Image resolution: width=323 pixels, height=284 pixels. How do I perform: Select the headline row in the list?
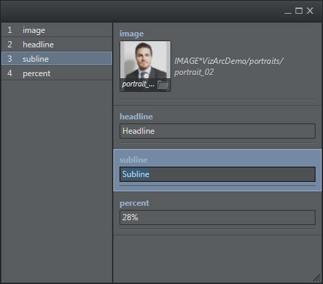pos(56,45)
